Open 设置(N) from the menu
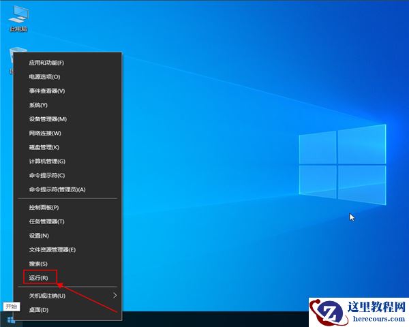The width and height of the screenshot is (409, 327). tap(67, 236)
